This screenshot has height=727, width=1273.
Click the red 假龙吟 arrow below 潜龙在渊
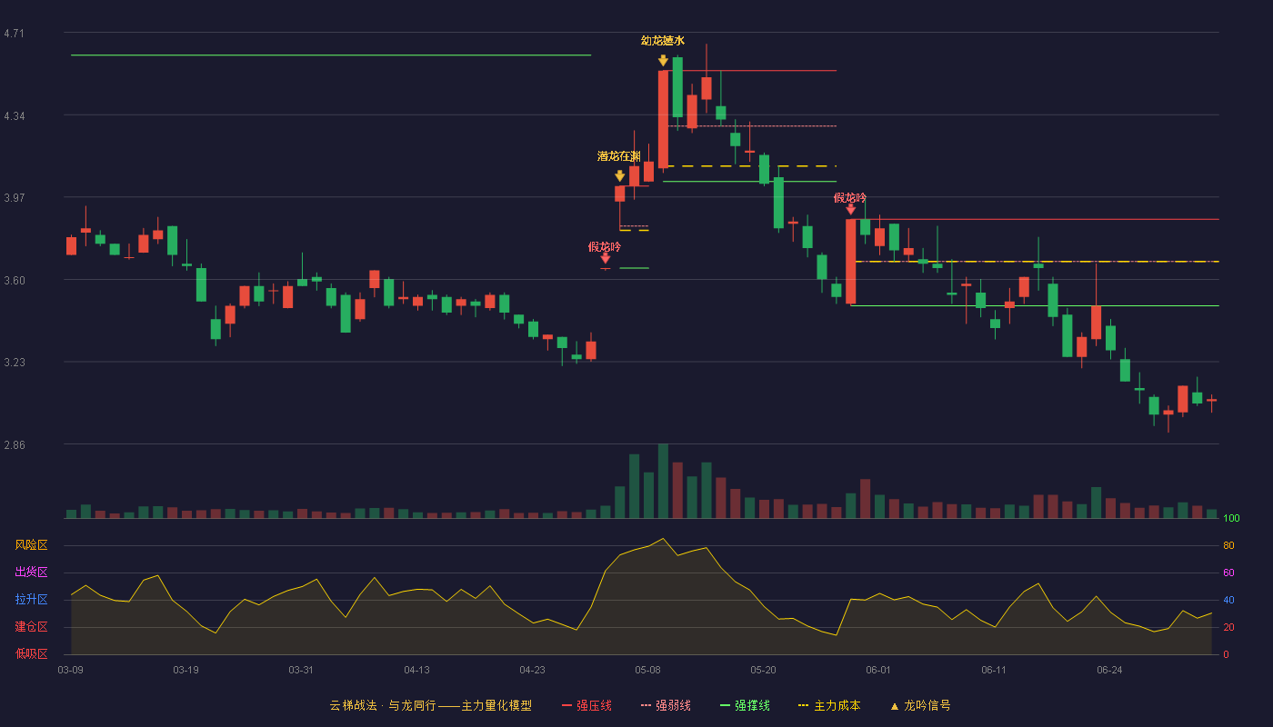point(605,259)
